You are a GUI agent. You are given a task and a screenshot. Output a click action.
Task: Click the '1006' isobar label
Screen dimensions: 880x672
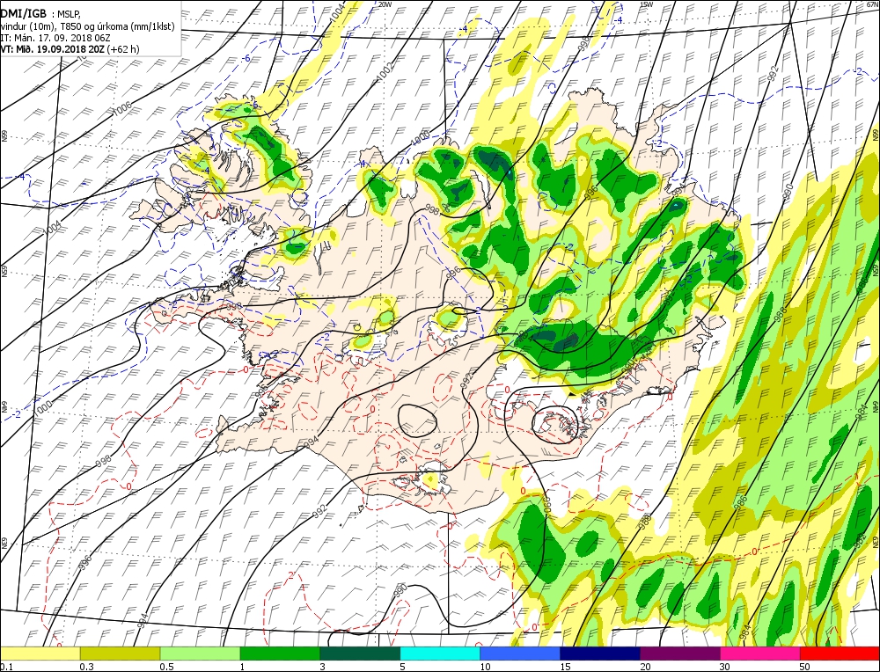[x=121, y=109]
